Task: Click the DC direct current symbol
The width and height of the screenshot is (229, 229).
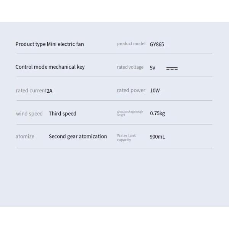Action: pos(172,69)
